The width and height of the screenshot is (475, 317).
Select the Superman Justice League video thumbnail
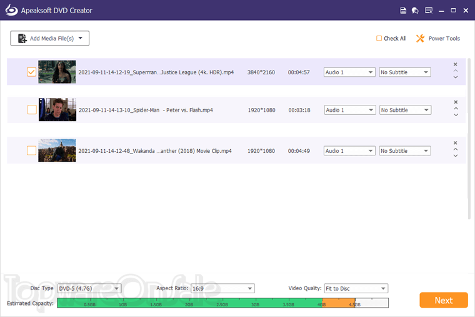click(57, 72)
